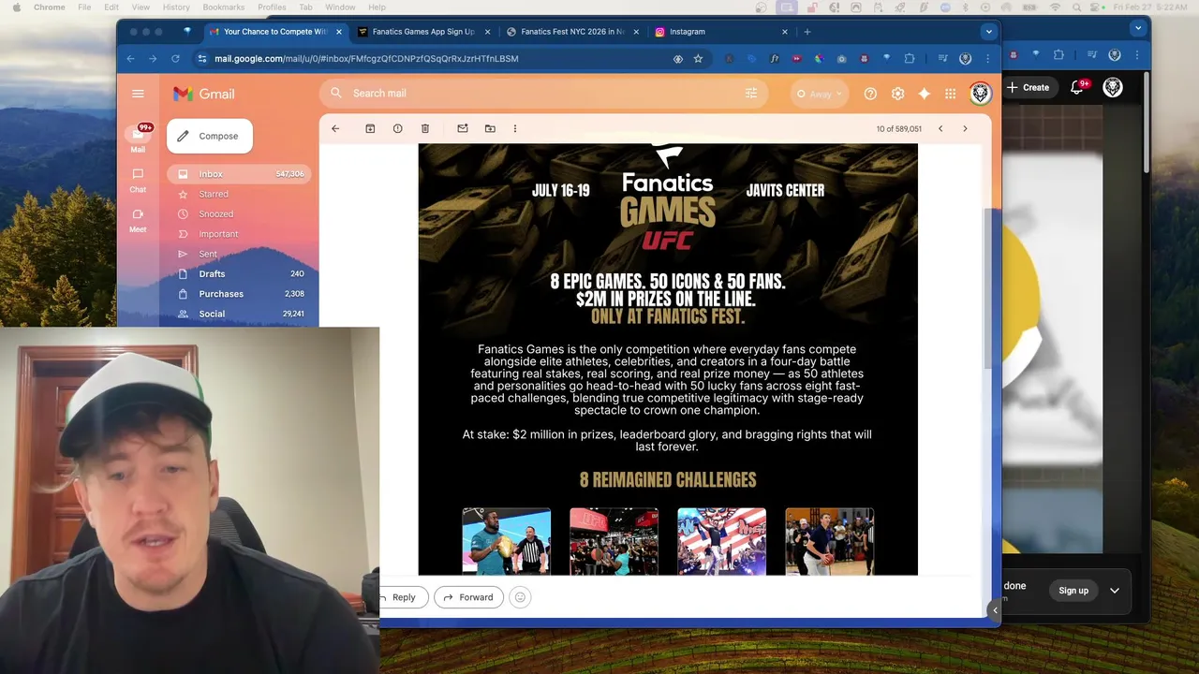The width and height of the screenshot is (1199, 674).
Task: Move email to a folder
Action: 490,128
